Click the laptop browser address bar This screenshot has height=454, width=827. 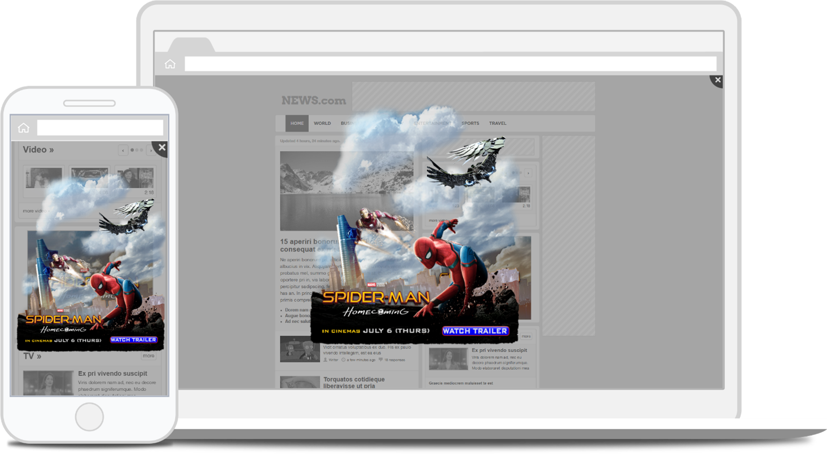(450, 64)
